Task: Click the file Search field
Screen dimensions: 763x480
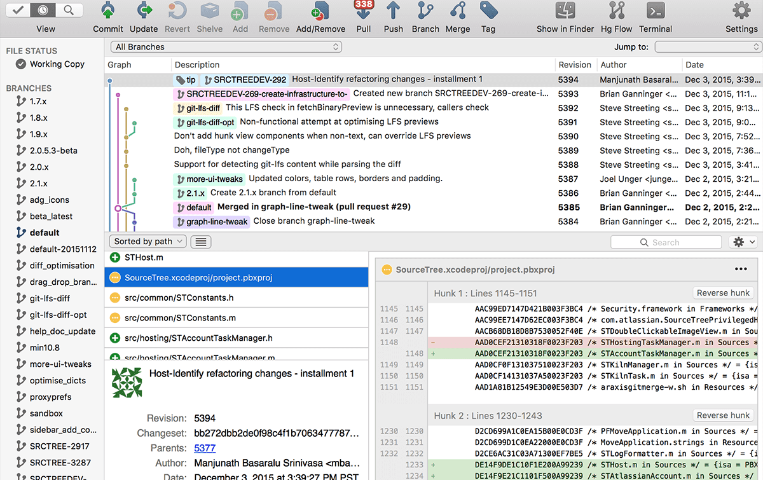Action: tap(666, 242)
